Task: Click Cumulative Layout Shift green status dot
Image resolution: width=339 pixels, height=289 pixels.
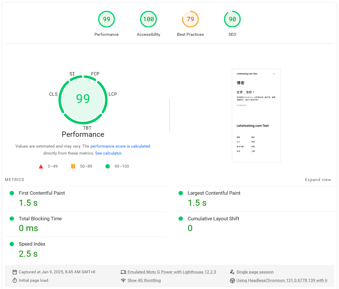Action: pos(181,219)
